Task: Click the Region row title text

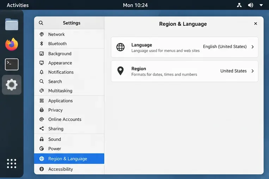Action: [x=139, y=68]
